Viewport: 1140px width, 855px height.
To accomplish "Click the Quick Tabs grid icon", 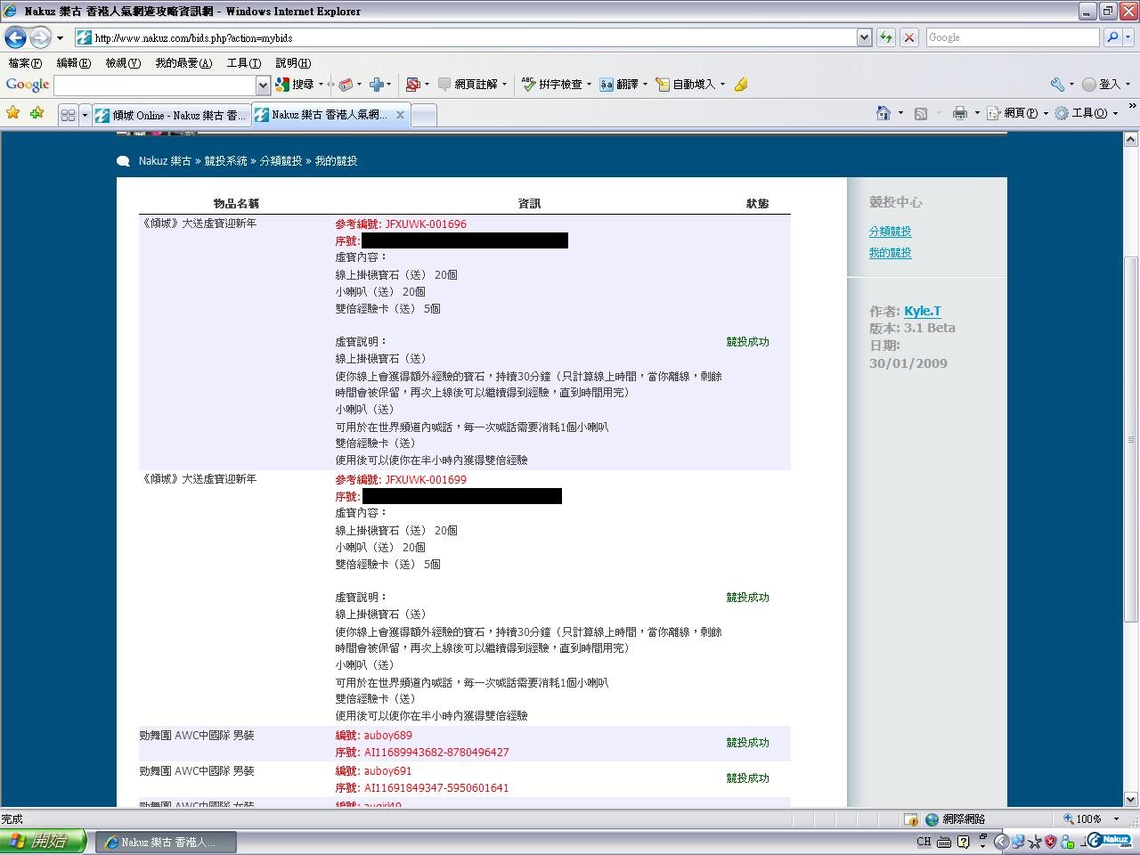I will point(68,115).
